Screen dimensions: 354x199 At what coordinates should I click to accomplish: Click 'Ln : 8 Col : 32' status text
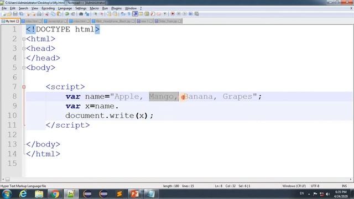click(225, 186)
